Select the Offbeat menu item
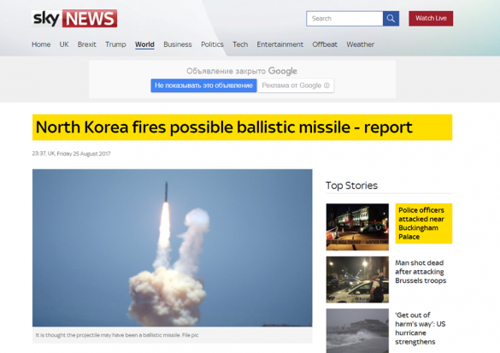Screen dimensions: 500x353 tap(325, 44)
